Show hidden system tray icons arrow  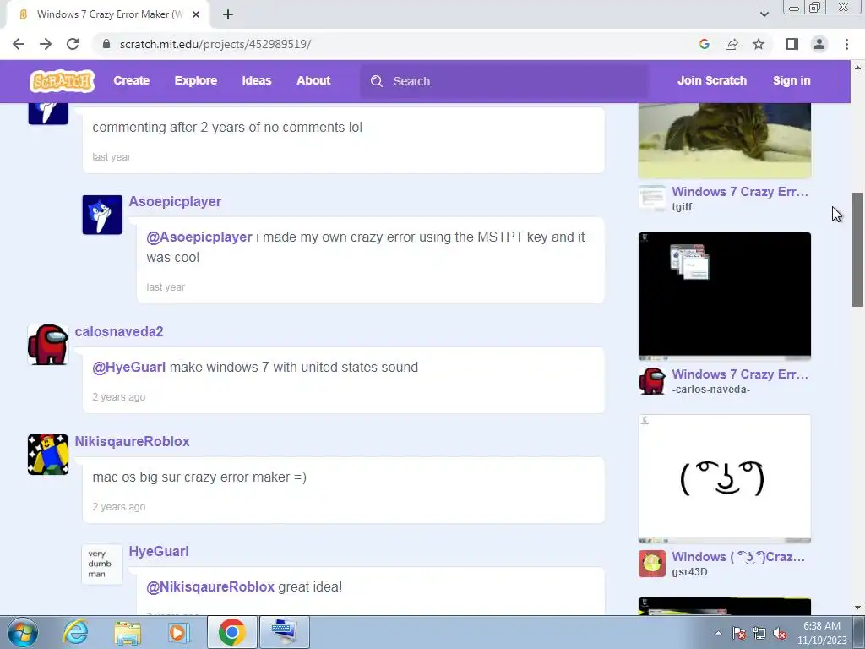pyautogui.click(x=718, y=633)
